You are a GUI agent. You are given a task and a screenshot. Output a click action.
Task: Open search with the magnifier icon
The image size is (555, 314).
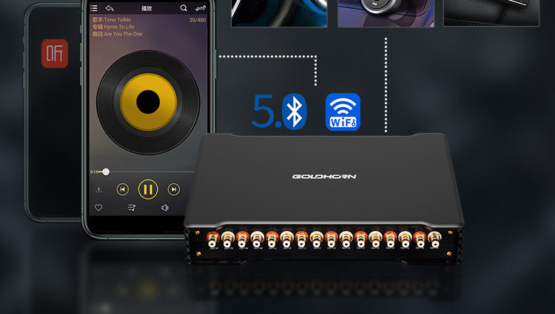[184, 8]
